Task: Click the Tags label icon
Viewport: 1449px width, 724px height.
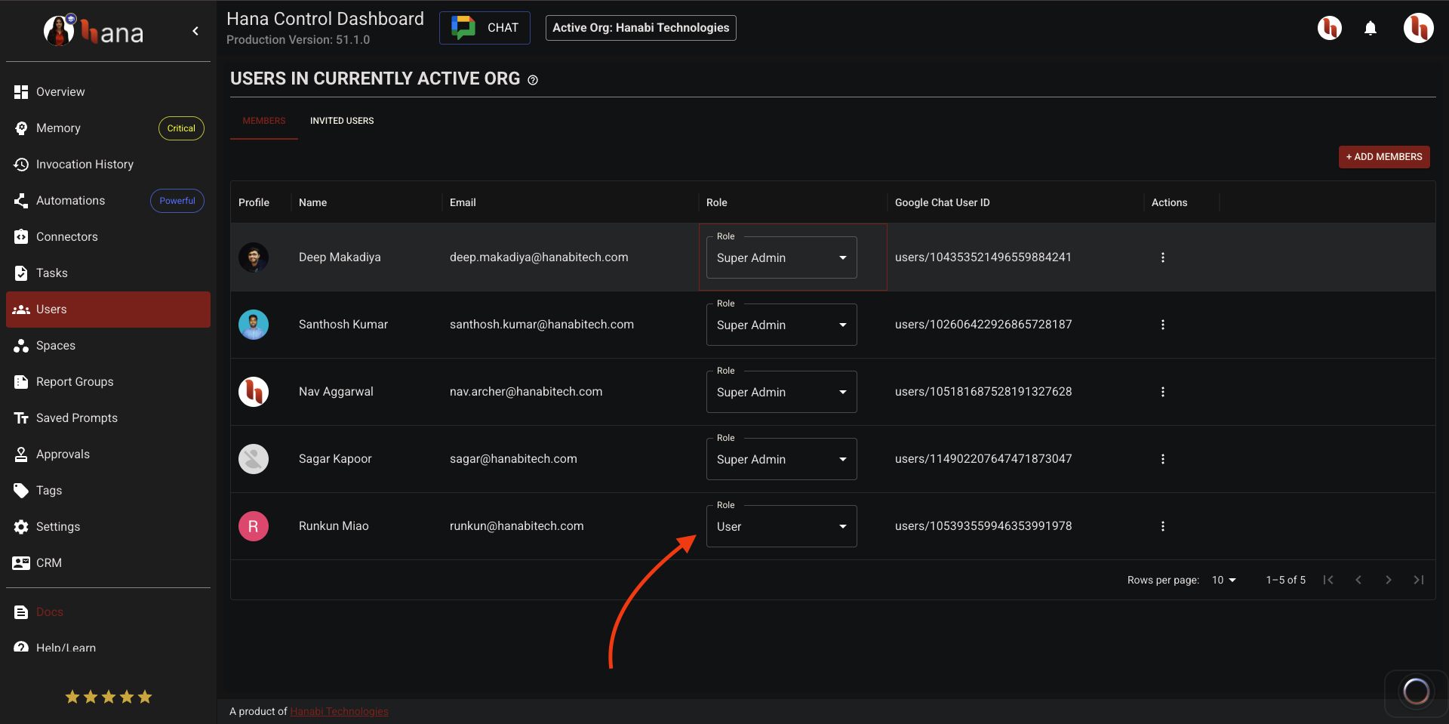Action: coord(21,491)
